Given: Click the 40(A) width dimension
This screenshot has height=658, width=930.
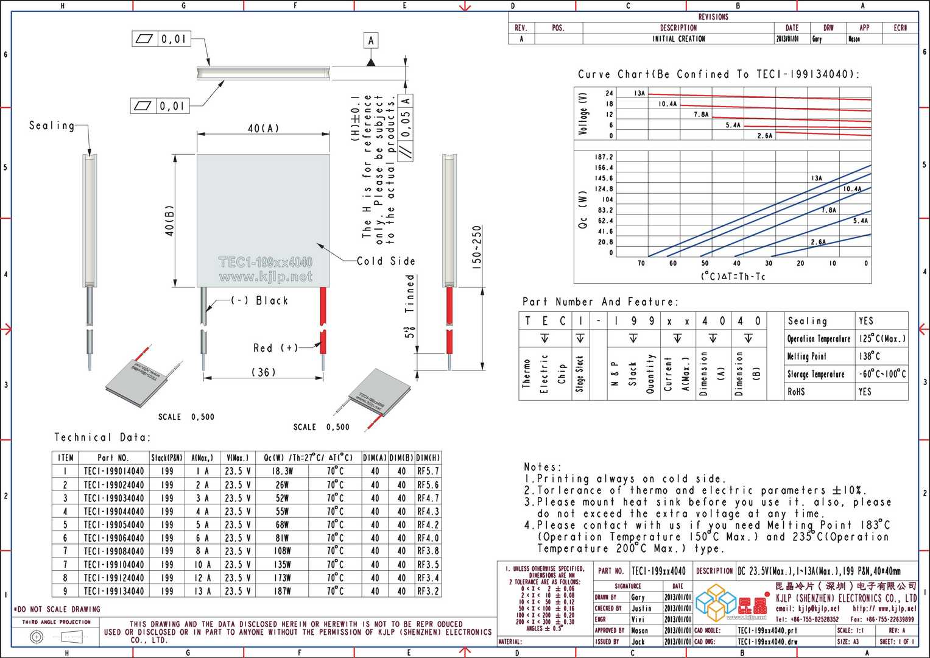Looking at the screenshot, I should click(x=263, y=129).
